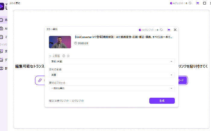Refresh AI credits in the dialog
Screen dimensions: 211x131
pyautogui.click(x=161, y=30)
